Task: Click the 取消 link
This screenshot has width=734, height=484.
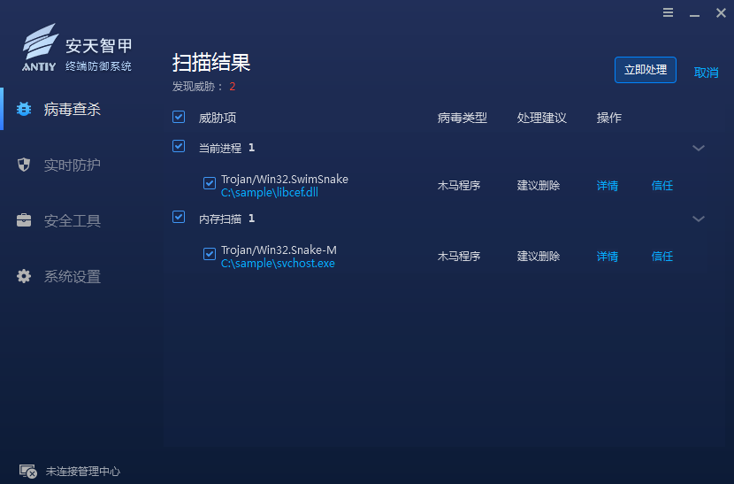Action: (706, 73)
